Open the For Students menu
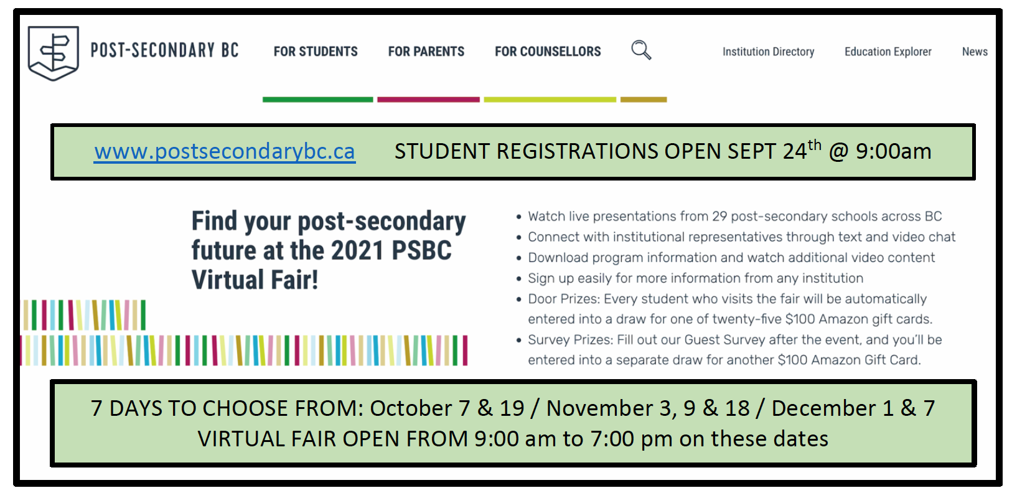Screen dimensions: 1012x498 pyautogui.click(x=316, y=52)
